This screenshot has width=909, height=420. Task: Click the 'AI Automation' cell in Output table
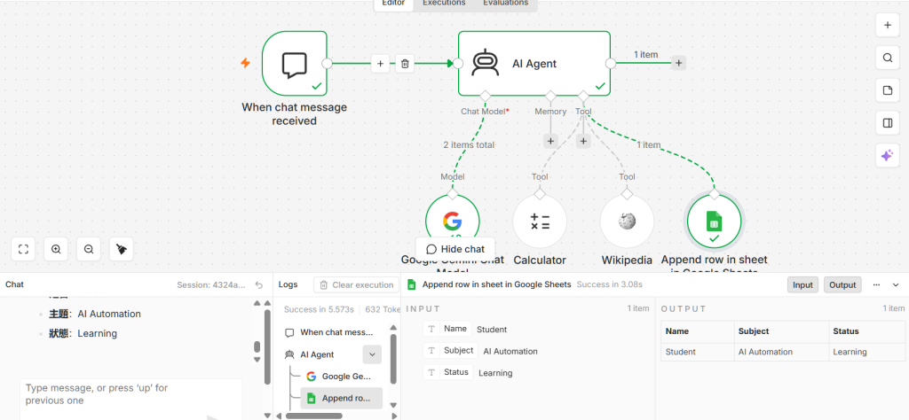(x=781, y=352)
